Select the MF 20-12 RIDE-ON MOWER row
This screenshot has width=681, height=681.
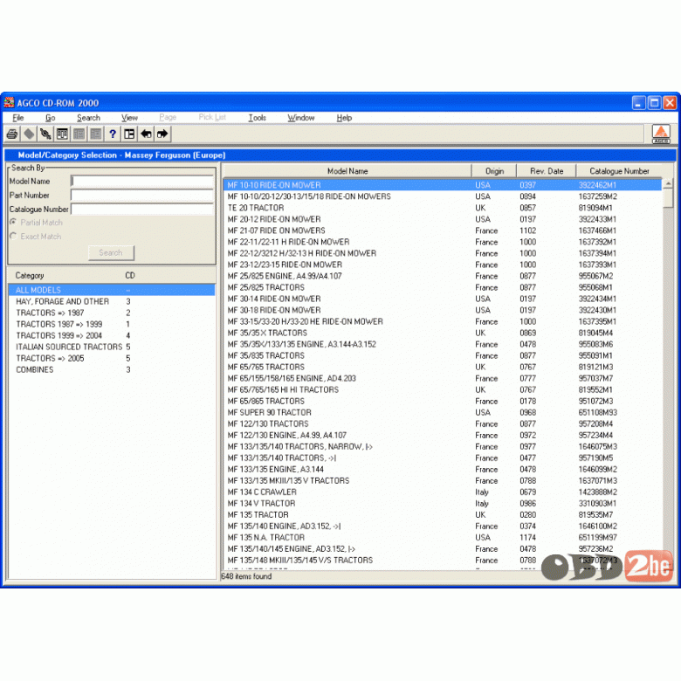coord(442,219)
